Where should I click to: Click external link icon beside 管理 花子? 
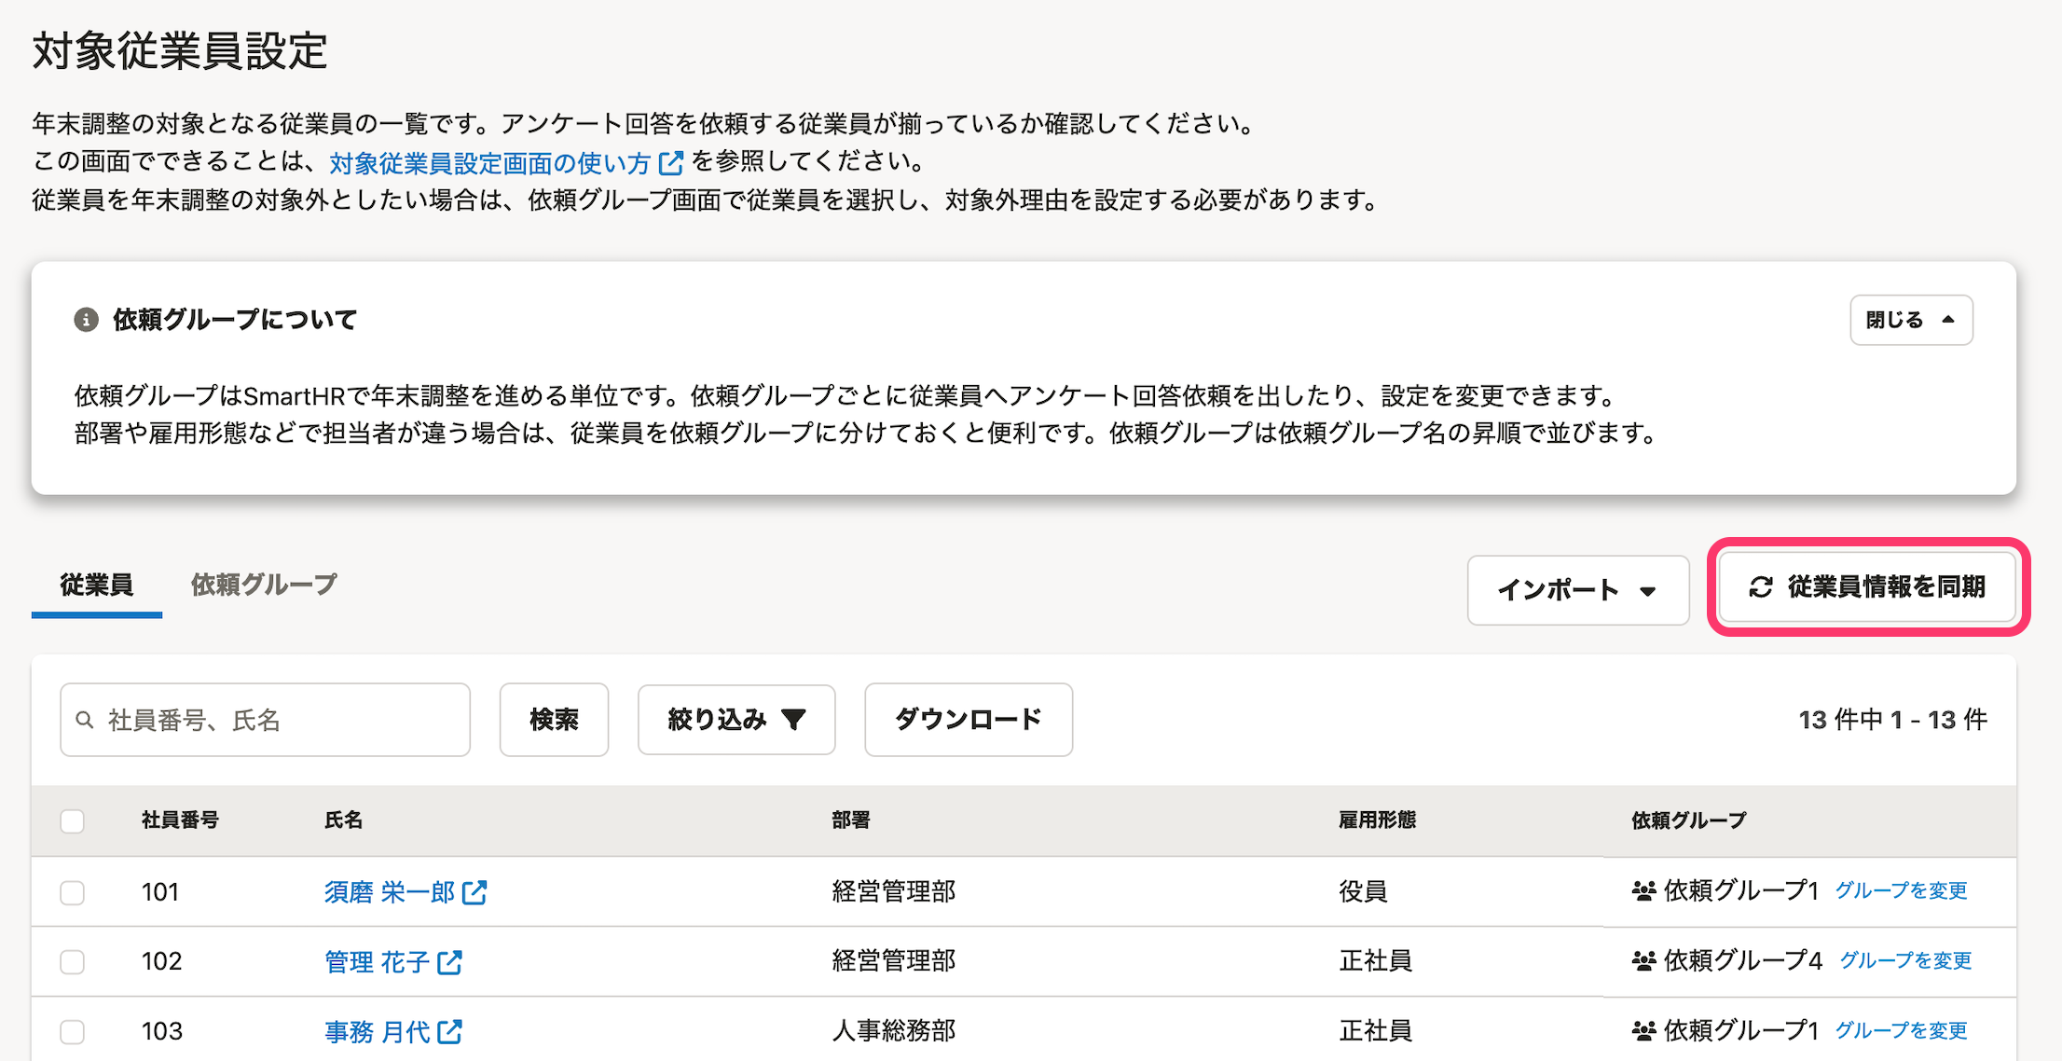[x=450, y=962]
